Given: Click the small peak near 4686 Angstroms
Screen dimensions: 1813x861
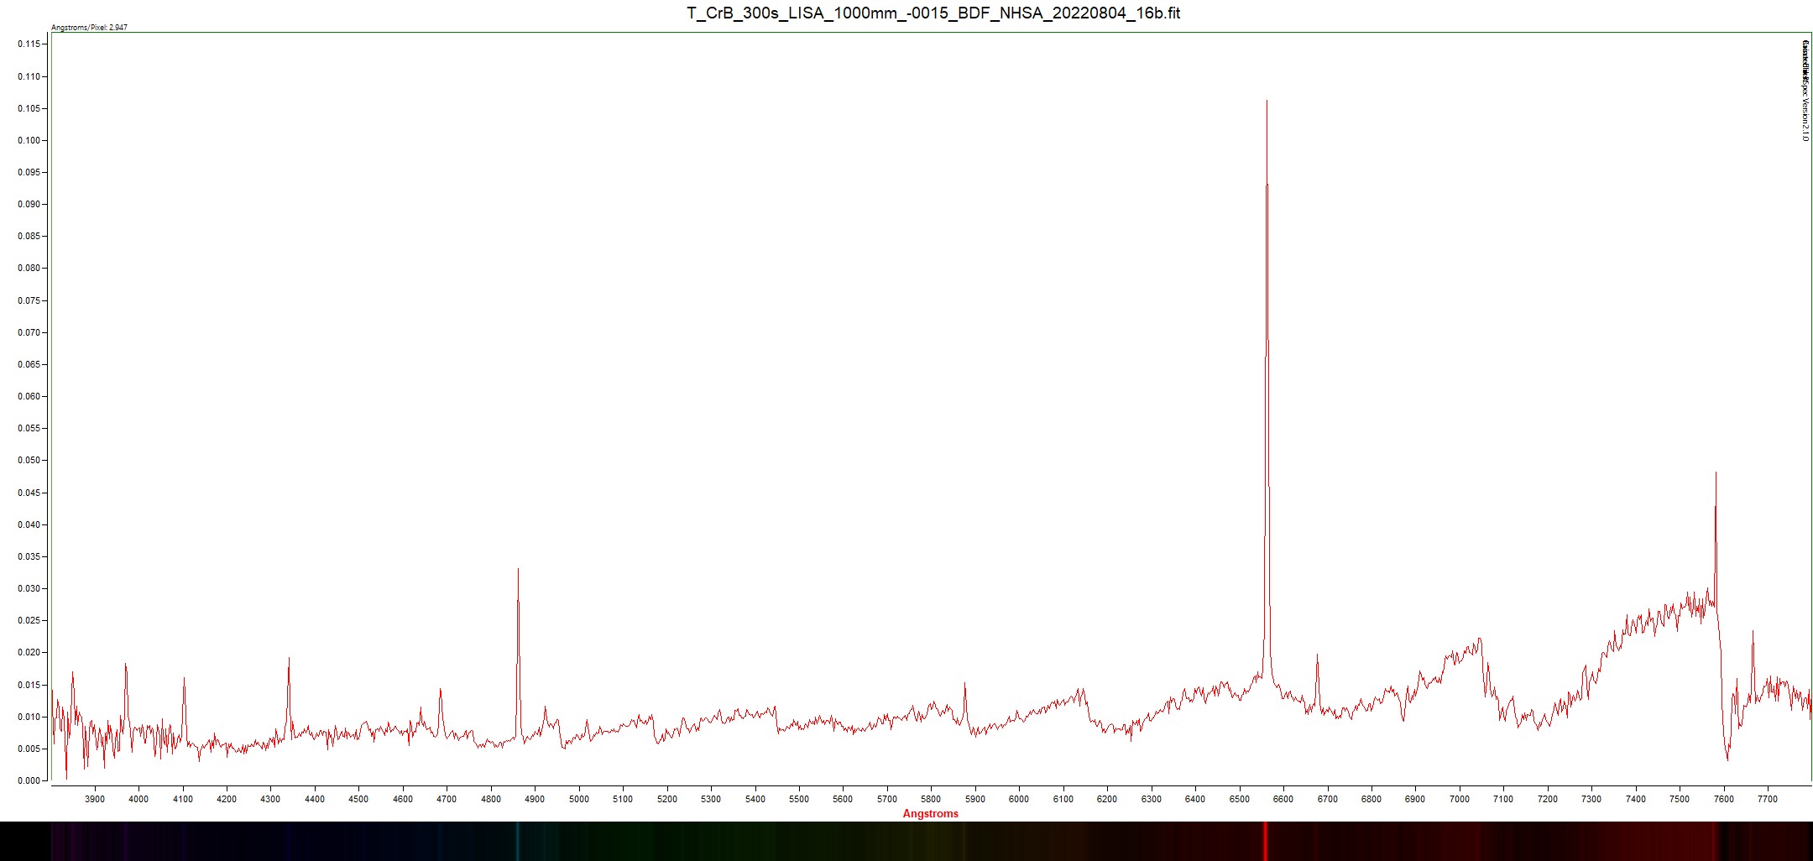Looking at the screenshot, I should pos(440,691).
